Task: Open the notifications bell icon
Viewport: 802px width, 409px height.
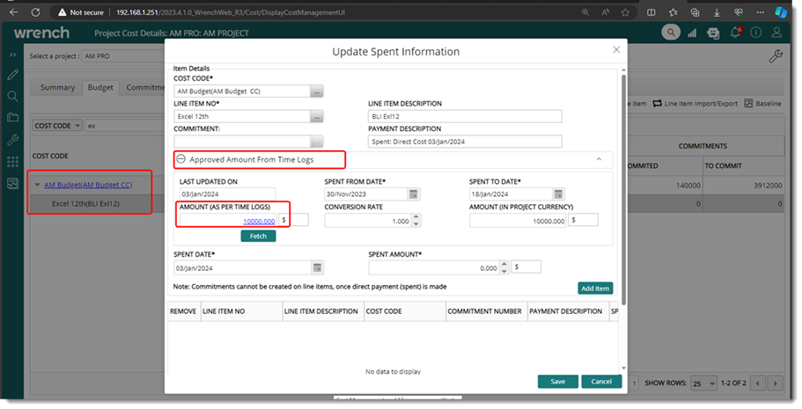Action: pos(736,33)
